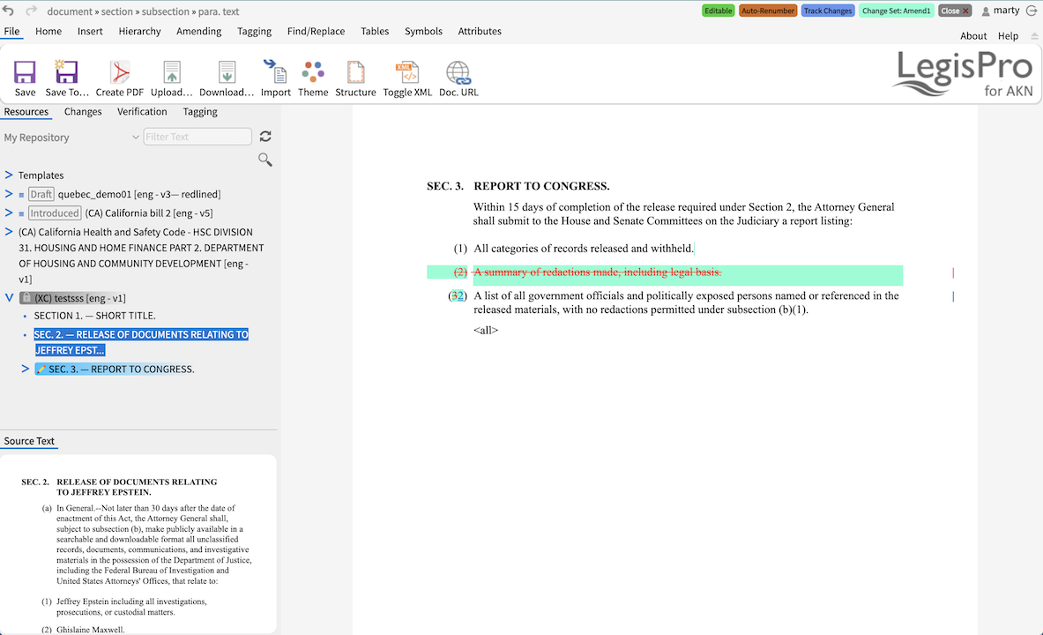Image resolution: width=1043 pixels, height=635 pixels.
Task: Click the Help link
Action: [1008, 36]
